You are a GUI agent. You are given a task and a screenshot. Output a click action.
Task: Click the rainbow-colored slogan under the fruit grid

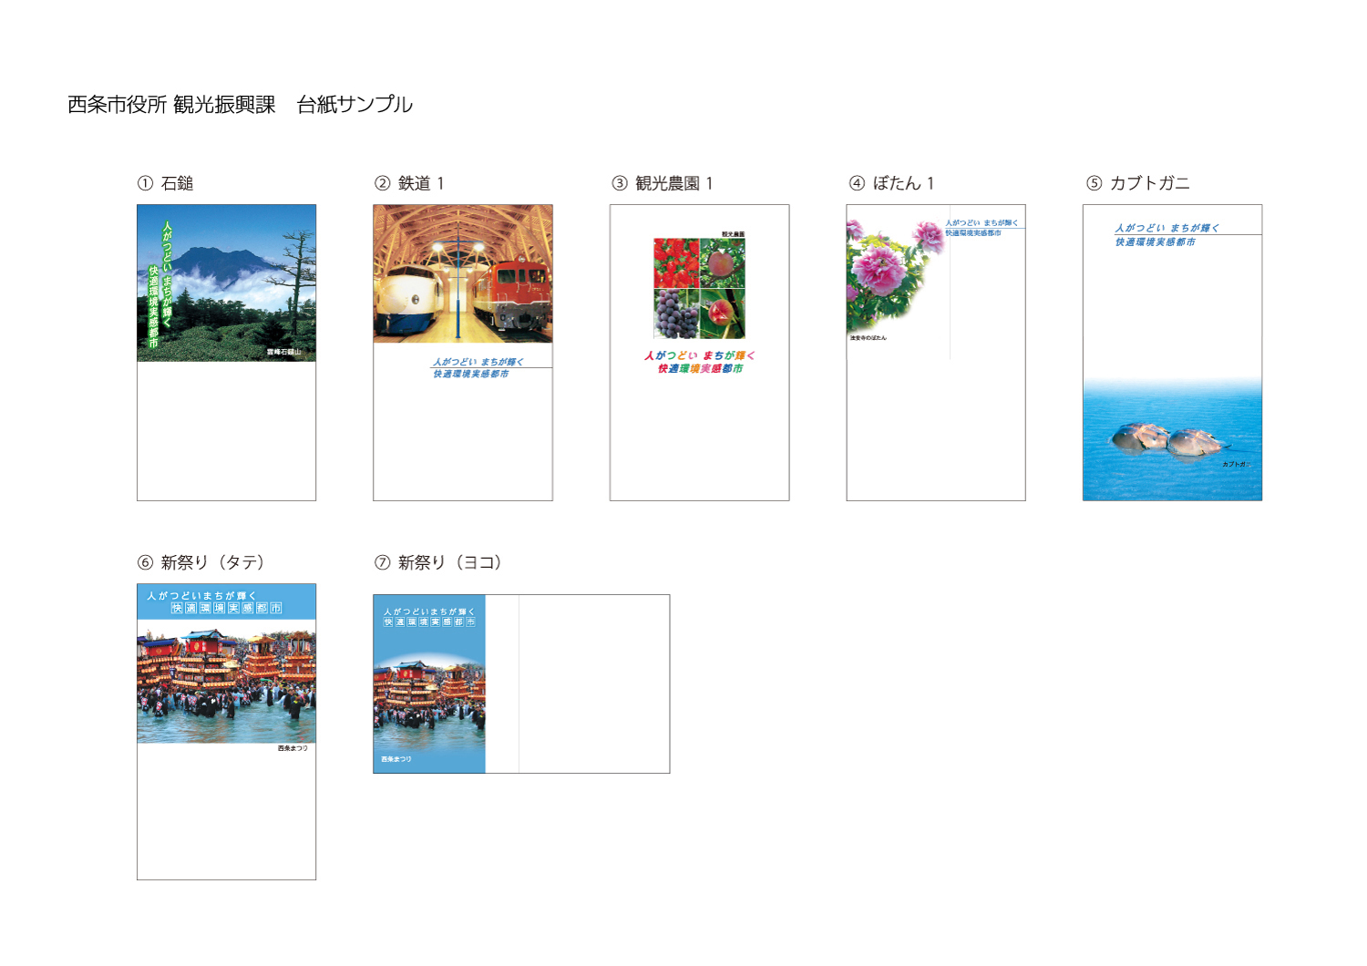[x=700, y=362]
